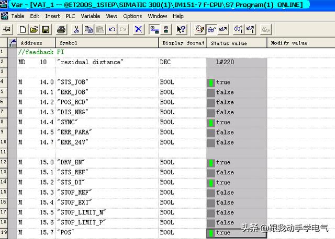
Task: Open the Variable menu
Action: 91,16
